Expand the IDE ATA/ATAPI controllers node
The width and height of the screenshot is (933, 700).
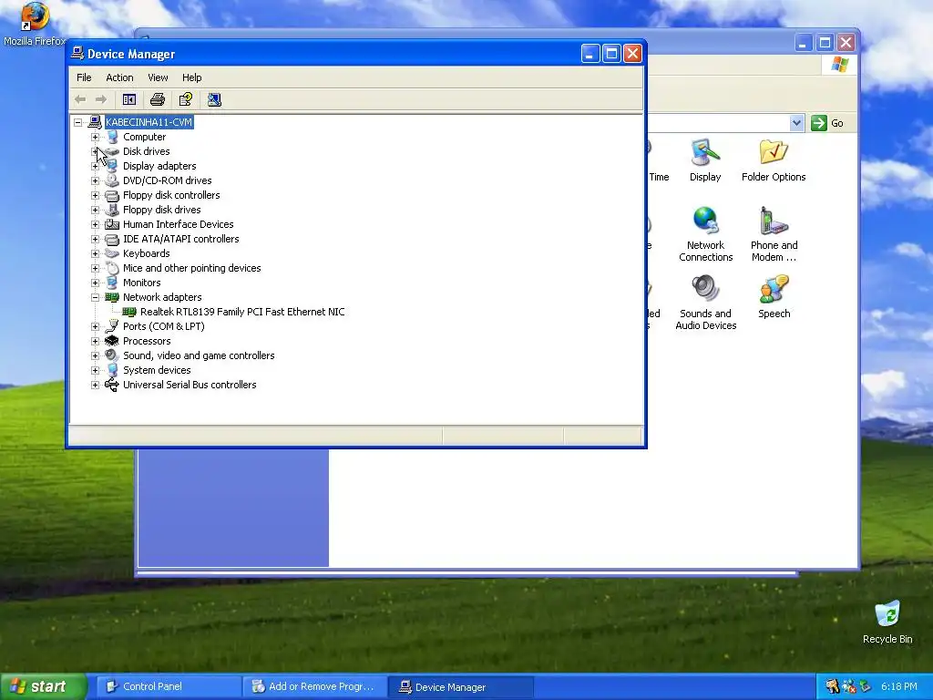pos(95,240)
